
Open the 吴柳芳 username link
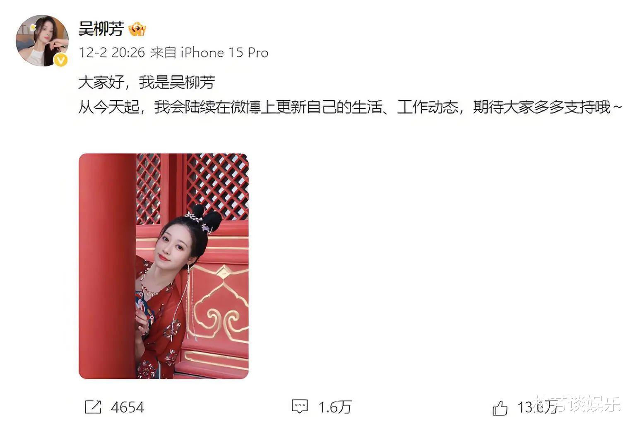tap(101, 29)
